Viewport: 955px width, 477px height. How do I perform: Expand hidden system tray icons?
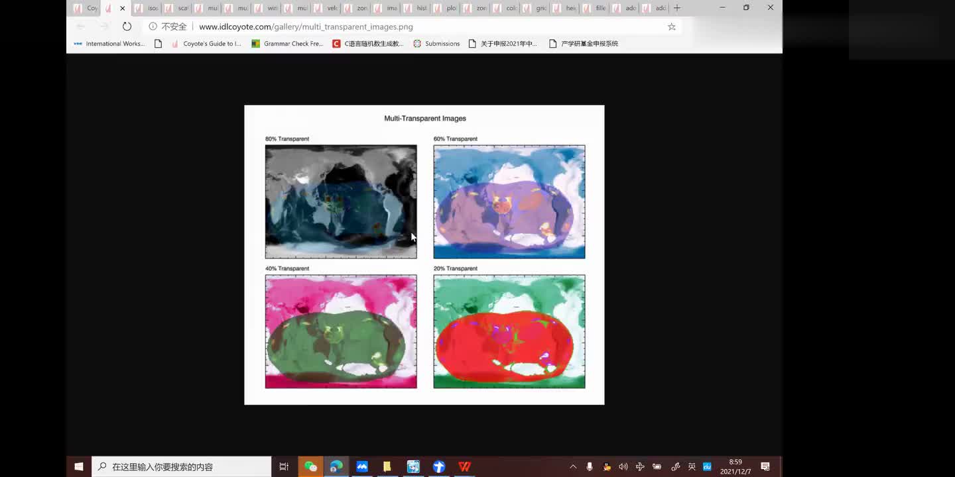tap(573, 466)
